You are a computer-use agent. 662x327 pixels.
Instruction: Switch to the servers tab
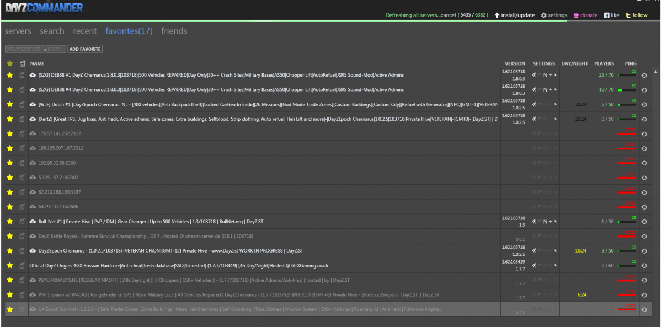tap(18, 31)
